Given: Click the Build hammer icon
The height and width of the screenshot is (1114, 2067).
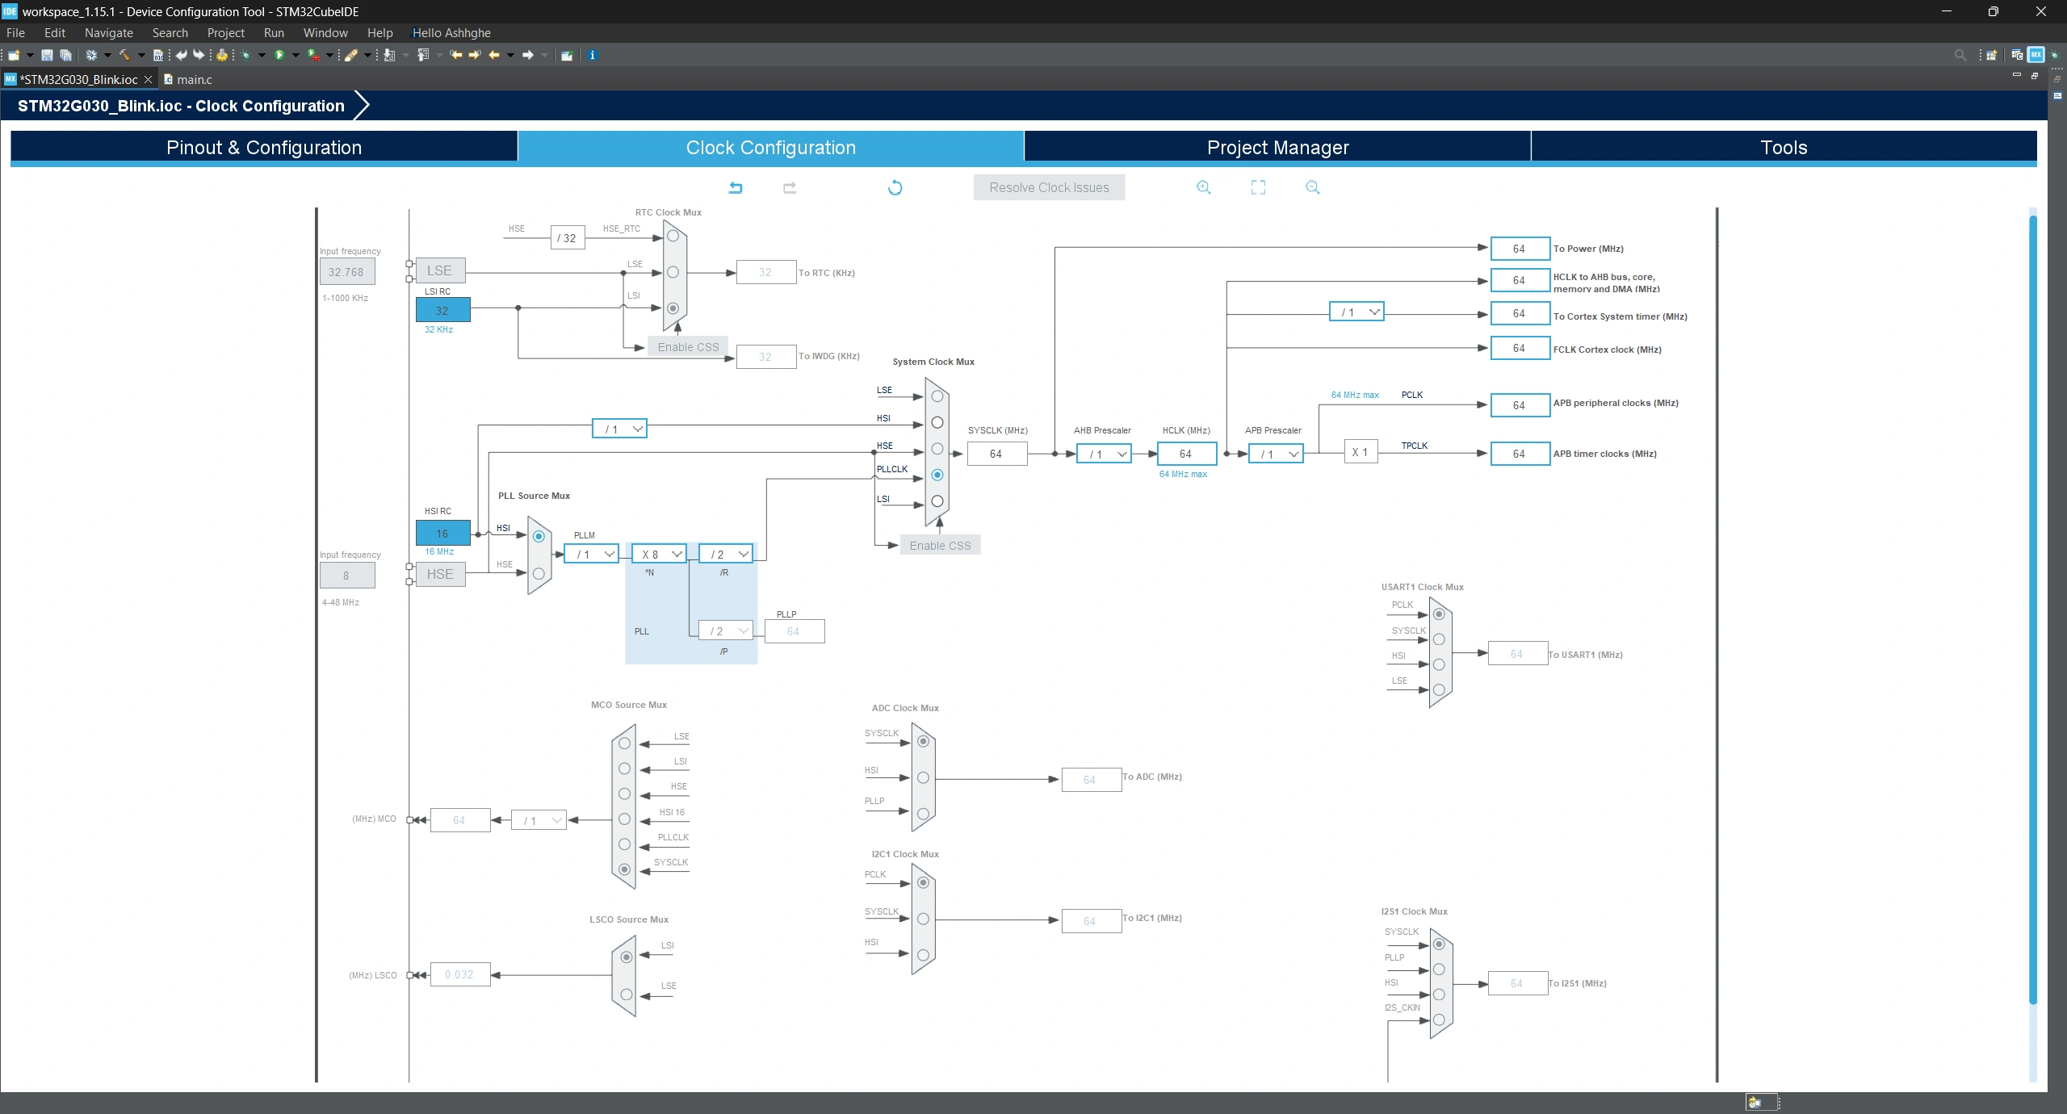Looking at the screenshot, I should pos(124,55).
